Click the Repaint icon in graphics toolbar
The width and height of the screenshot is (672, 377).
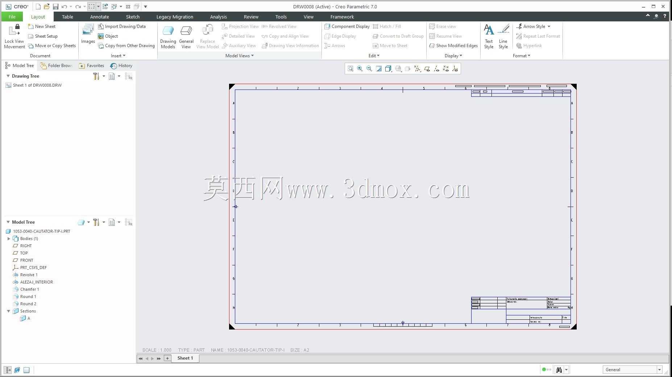(x=379, y=69)
